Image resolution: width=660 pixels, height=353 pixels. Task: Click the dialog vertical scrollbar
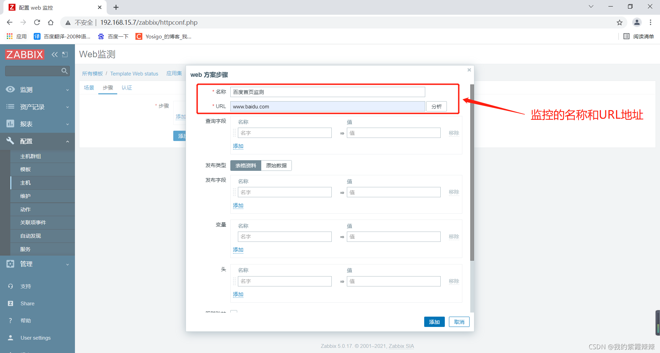click(x=472, y=172)
